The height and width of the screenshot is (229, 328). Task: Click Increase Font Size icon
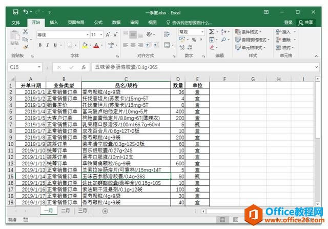click(108, 35)
